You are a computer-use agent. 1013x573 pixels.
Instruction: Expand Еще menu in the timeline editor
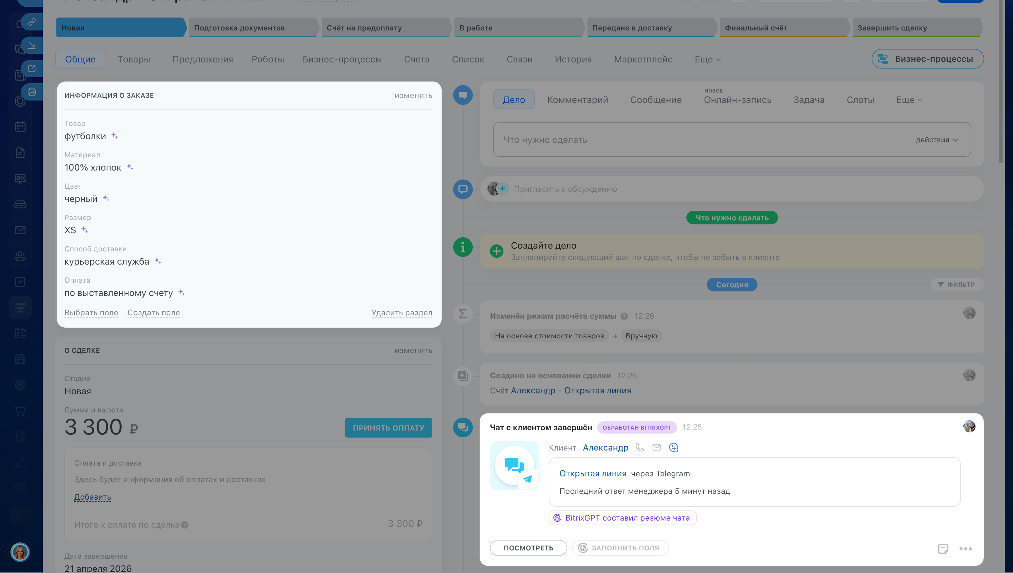909,100
